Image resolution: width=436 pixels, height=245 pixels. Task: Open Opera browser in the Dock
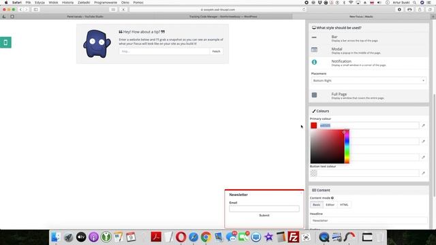181,237
